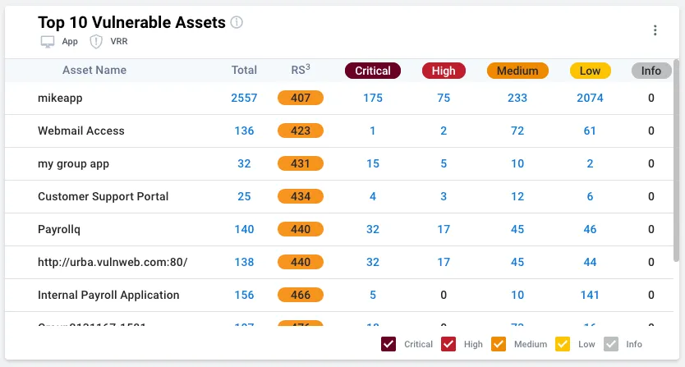This screenshot has height=367, width=685.
Task: Open Customer Support Portal medium count 12
Action: click(x=517, y=196)
